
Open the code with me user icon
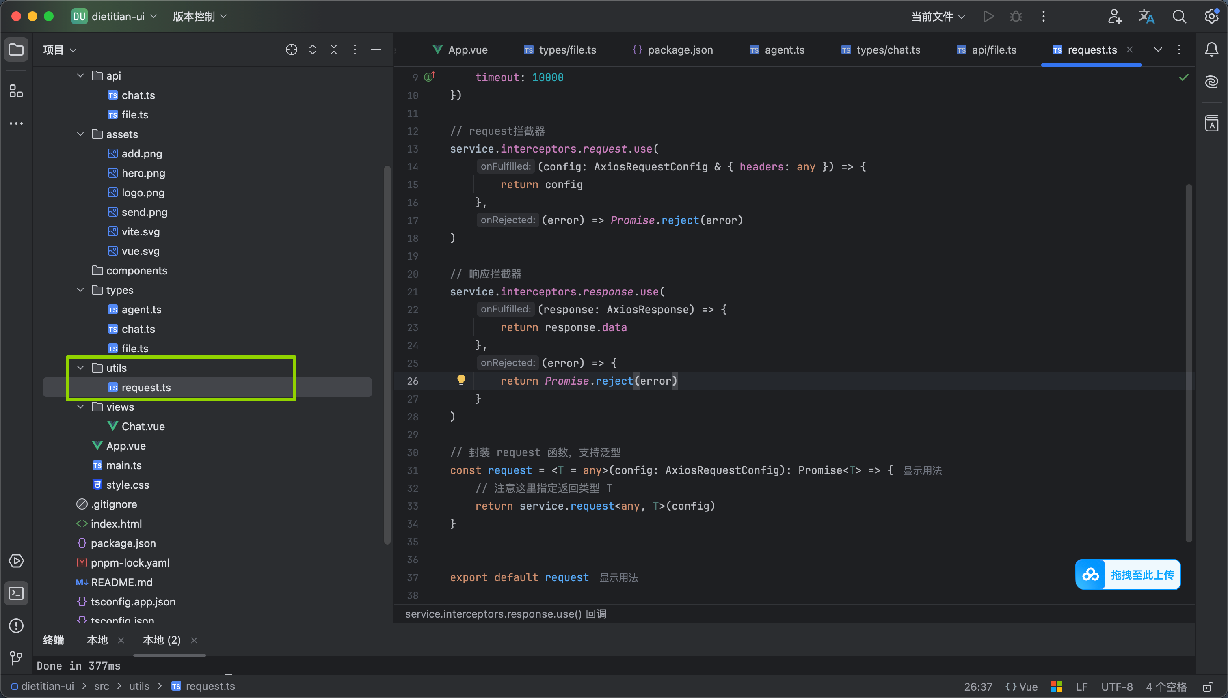pos(1115,16)
